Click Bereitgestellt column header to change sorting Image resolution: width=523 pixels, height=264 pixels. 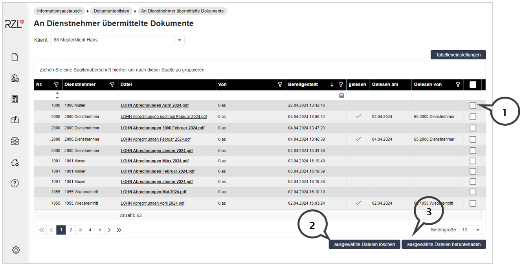(303, 84)
